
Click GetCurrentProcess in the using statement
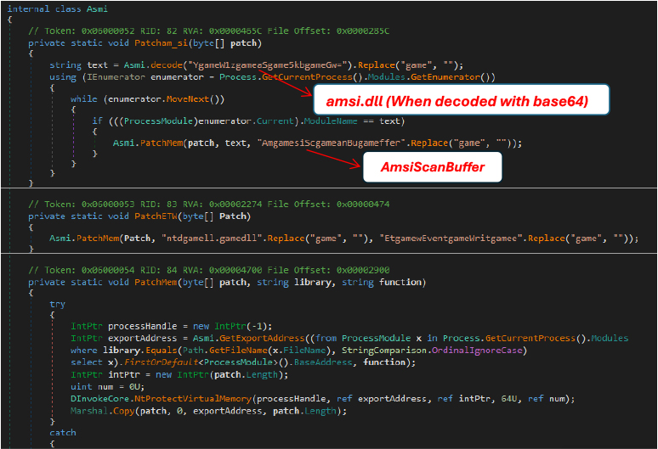307,77
